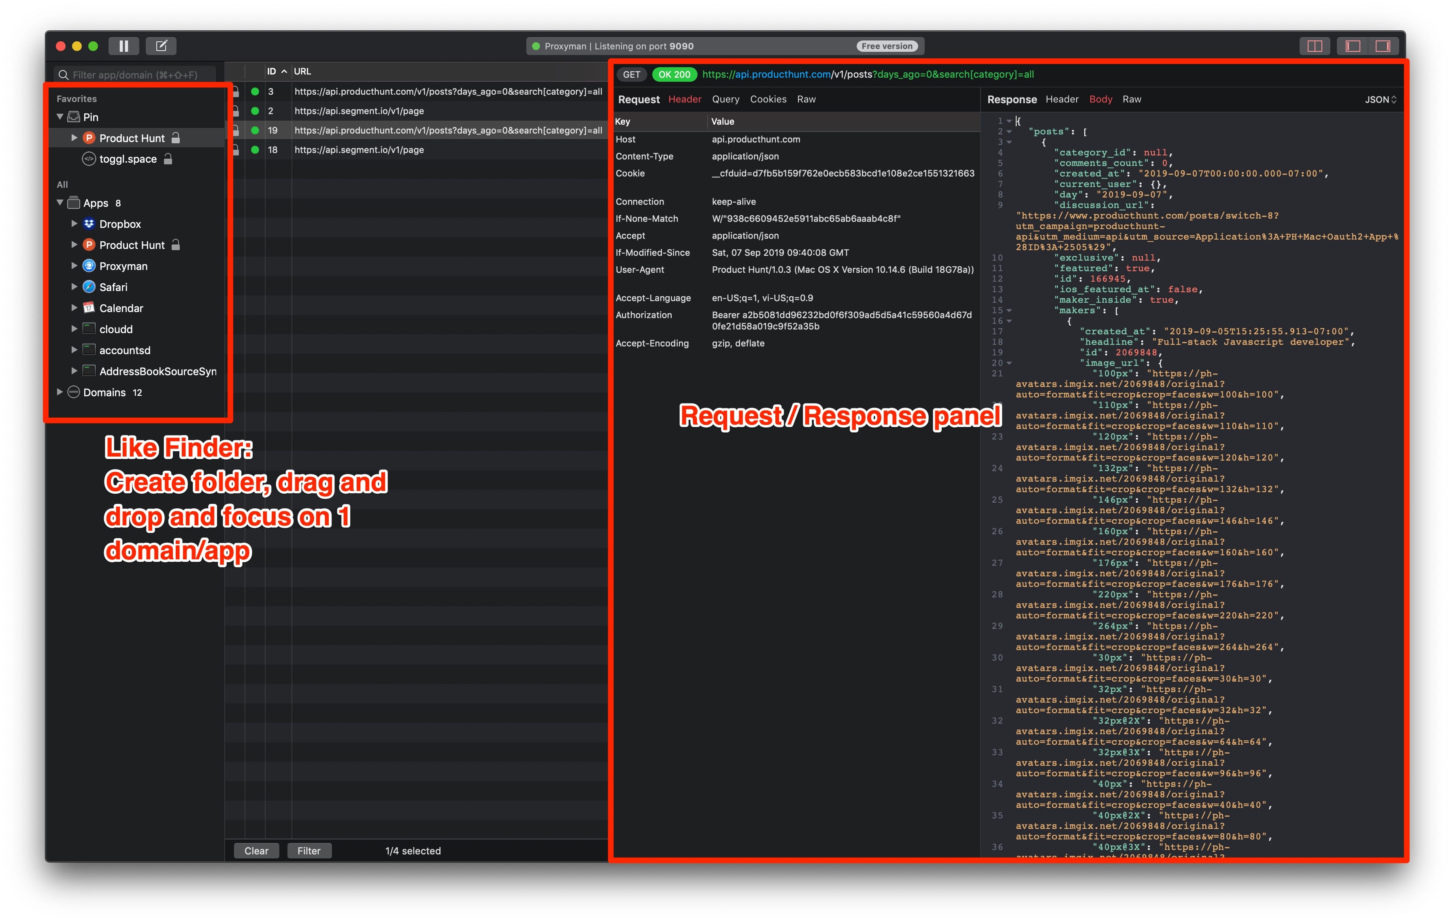Click the Calendar app icon in Apps
This screenshot has height=922, width=1451.
(89, 308)
